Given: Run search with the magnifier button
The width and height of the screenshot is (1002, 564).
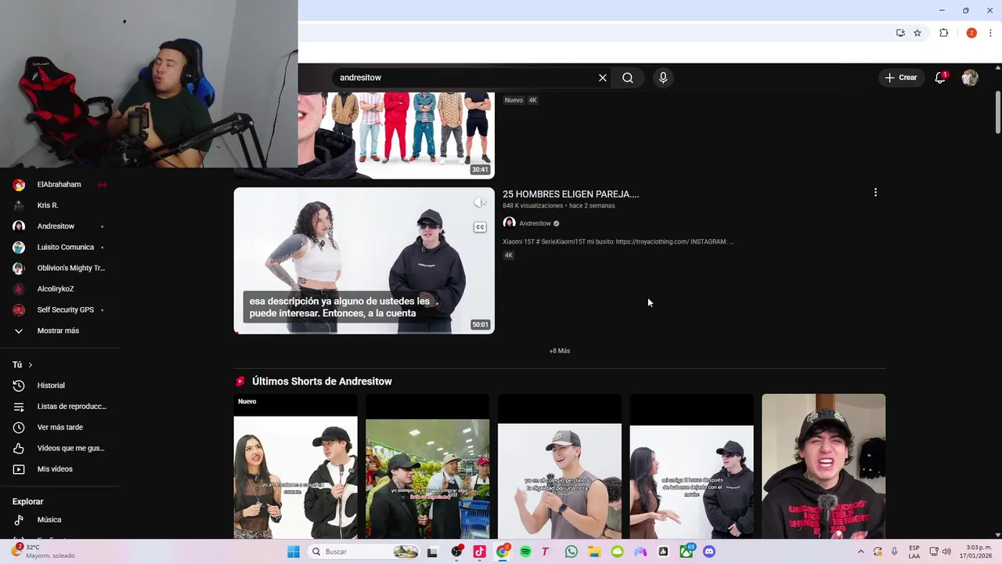Looking at the screenshot, I should [628, 78].
